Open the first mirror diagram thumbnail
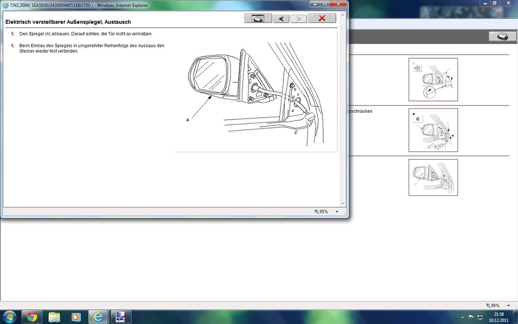This screenshot has height=324, width=518. [x=433, y=79]
